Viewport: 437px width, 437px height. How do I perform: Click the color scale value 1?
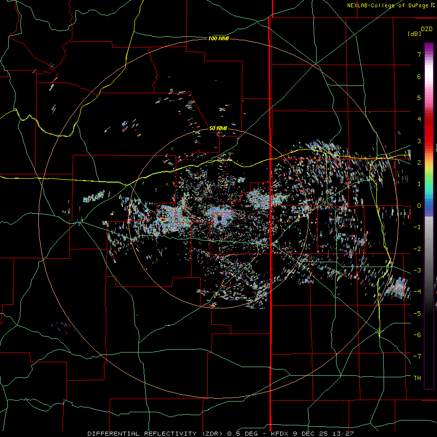click(x=419, y=184)
